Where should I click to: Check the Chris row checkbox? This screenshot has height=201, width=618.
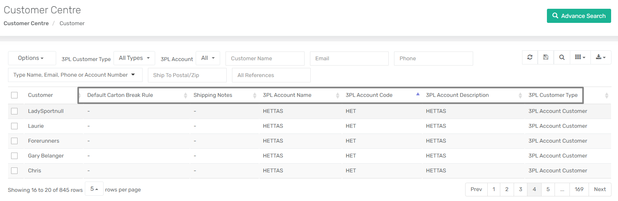[15, 170]
